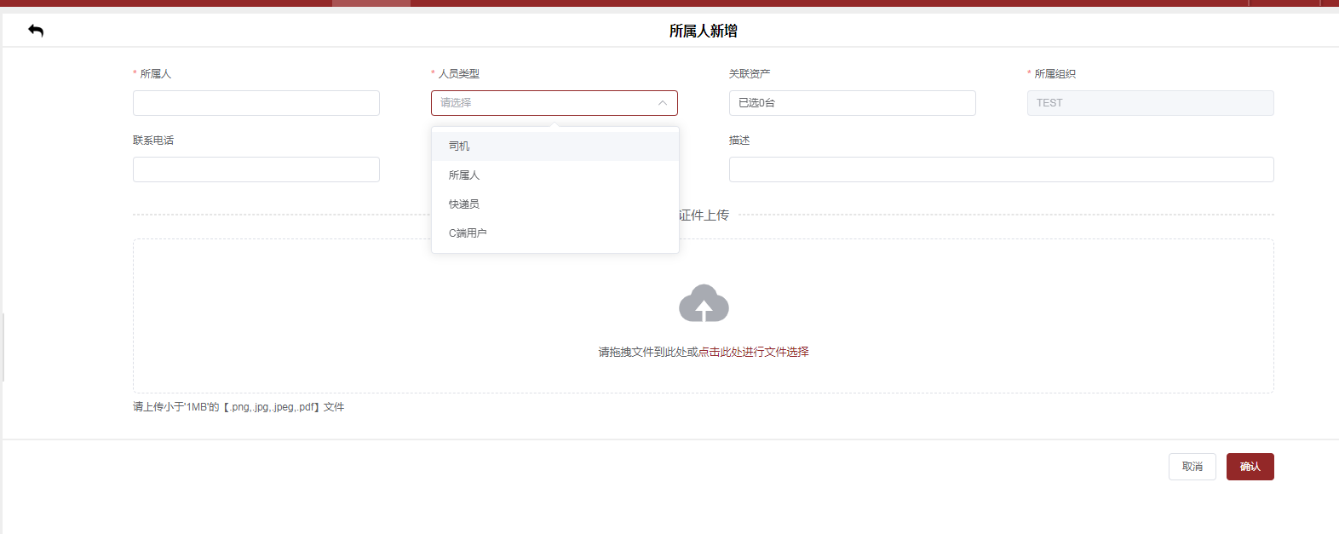
Task: Focus the 联系电话 input box
Action: point(256,169)
